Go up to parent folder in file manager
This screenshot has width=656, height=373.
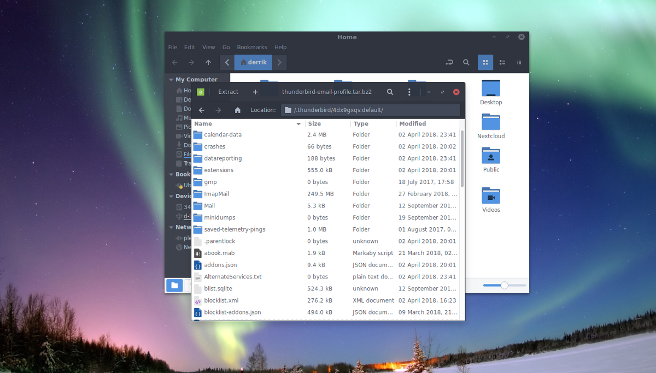click(208, 62)
